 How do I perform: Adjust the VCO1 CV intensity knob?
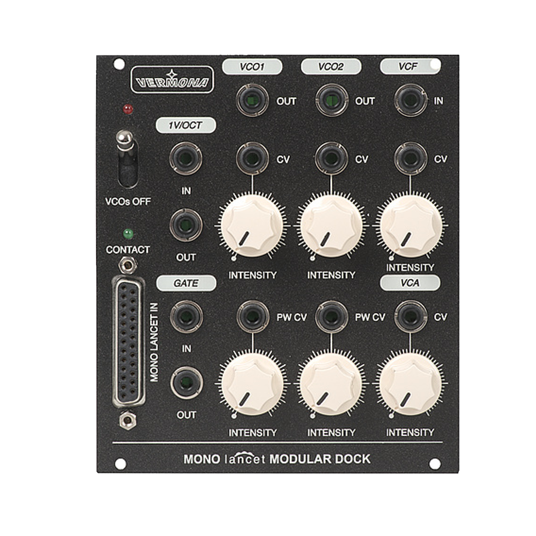(252, 226)
